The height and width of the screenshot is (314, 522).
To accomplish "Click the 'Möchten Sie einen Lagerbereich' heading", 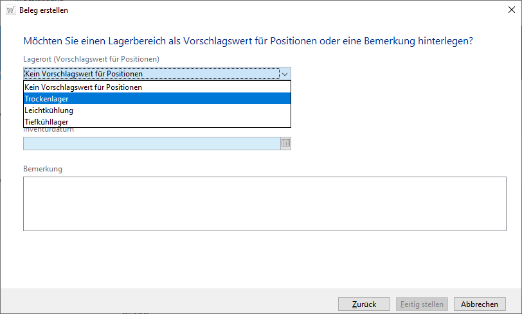I will pos(248,41).
